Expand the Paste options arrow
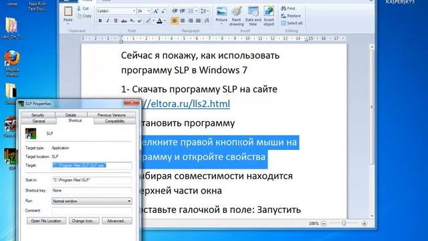428x241 pixels. [x=68, y=24]
